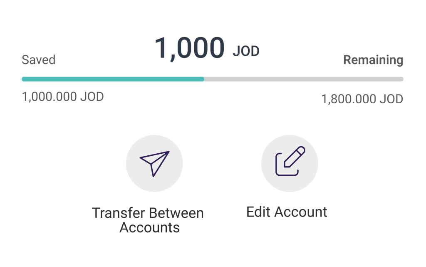This screenshot has width=426, height=267.
Task: Tap the Edit Account label
Action: point(287,212)
